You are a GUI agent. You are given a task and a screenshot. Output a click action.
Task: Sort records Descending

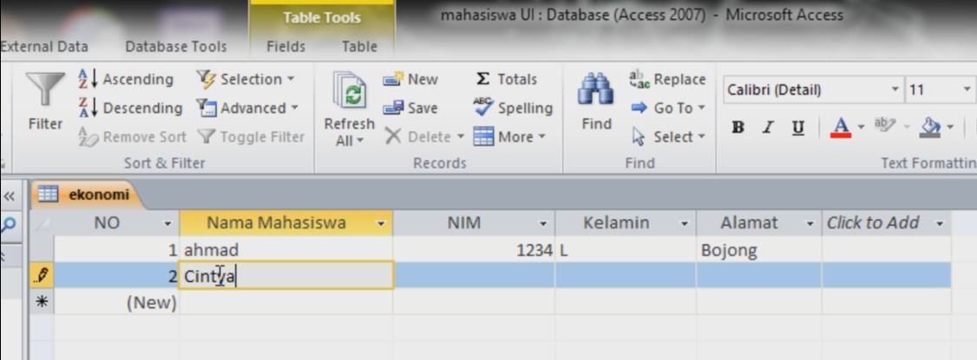129,108
